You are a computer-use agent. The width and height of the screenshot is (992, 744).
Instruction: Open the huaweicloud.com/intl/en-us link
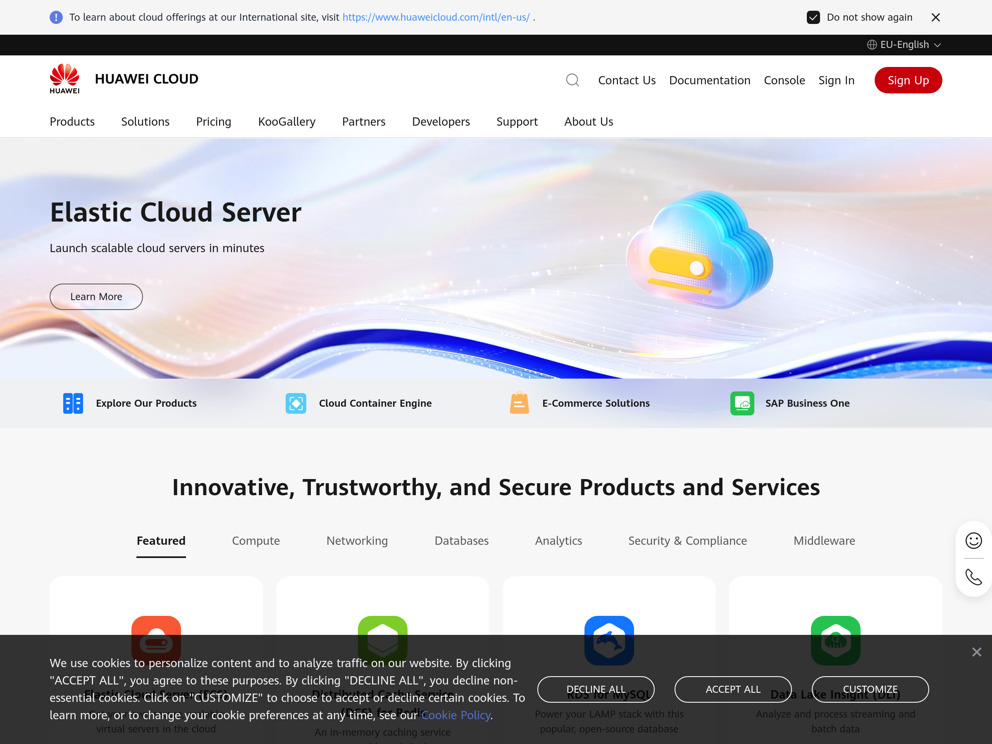pyautogui.click(x=436, y=17)
